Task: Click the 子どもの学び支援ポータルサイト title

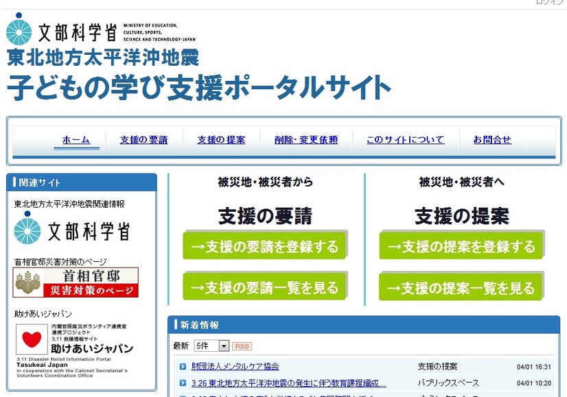Action: 199,87
